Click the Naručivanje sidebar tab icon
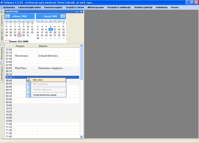Image resolution: width=199 pixels, height=143 pixels. point(2,44)
